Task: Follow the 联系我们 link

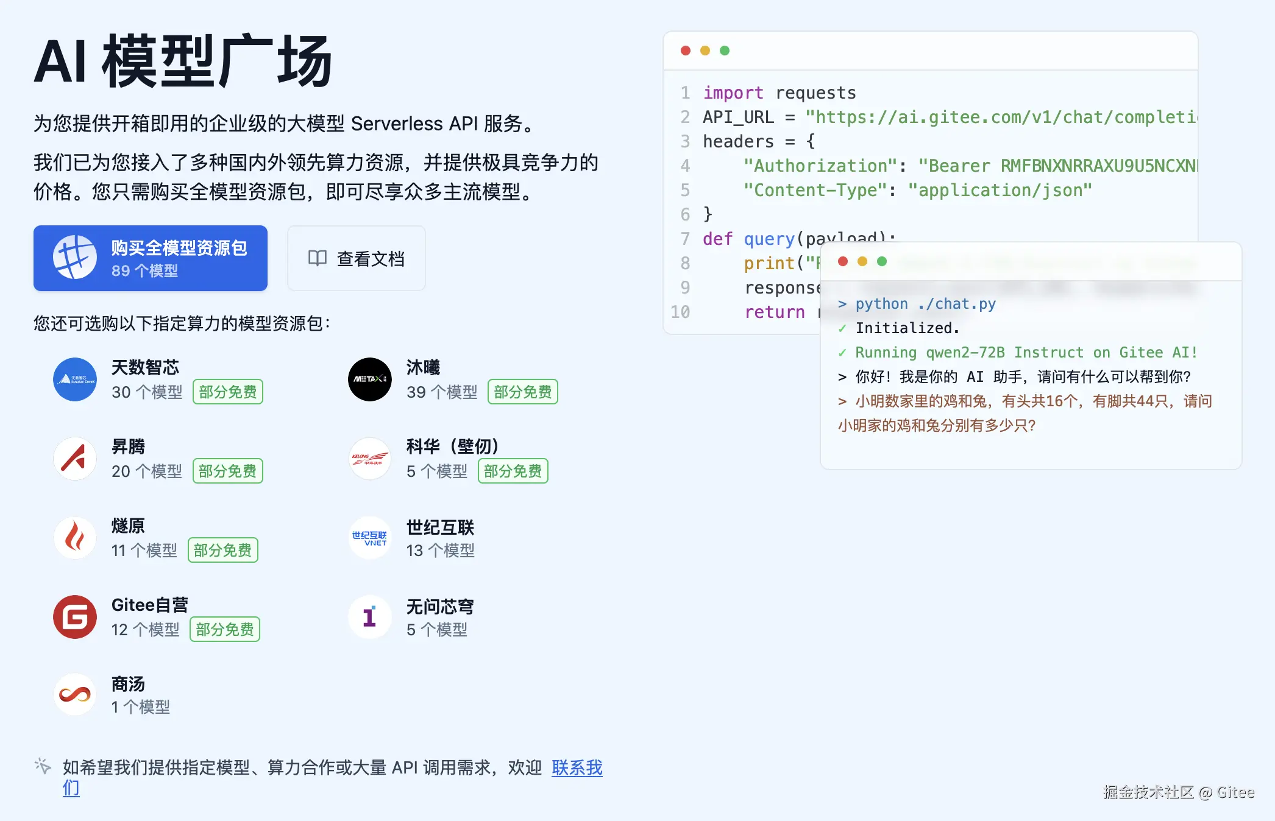Action: (577, 767)
